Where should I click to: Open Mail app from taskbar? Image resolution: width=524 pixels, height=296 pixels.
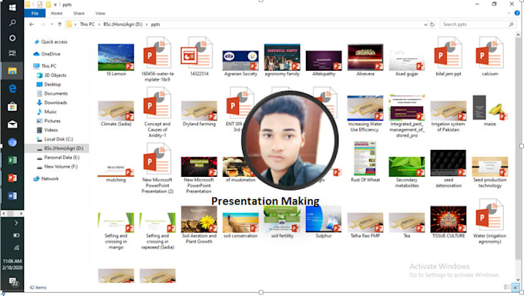[12, 125]
